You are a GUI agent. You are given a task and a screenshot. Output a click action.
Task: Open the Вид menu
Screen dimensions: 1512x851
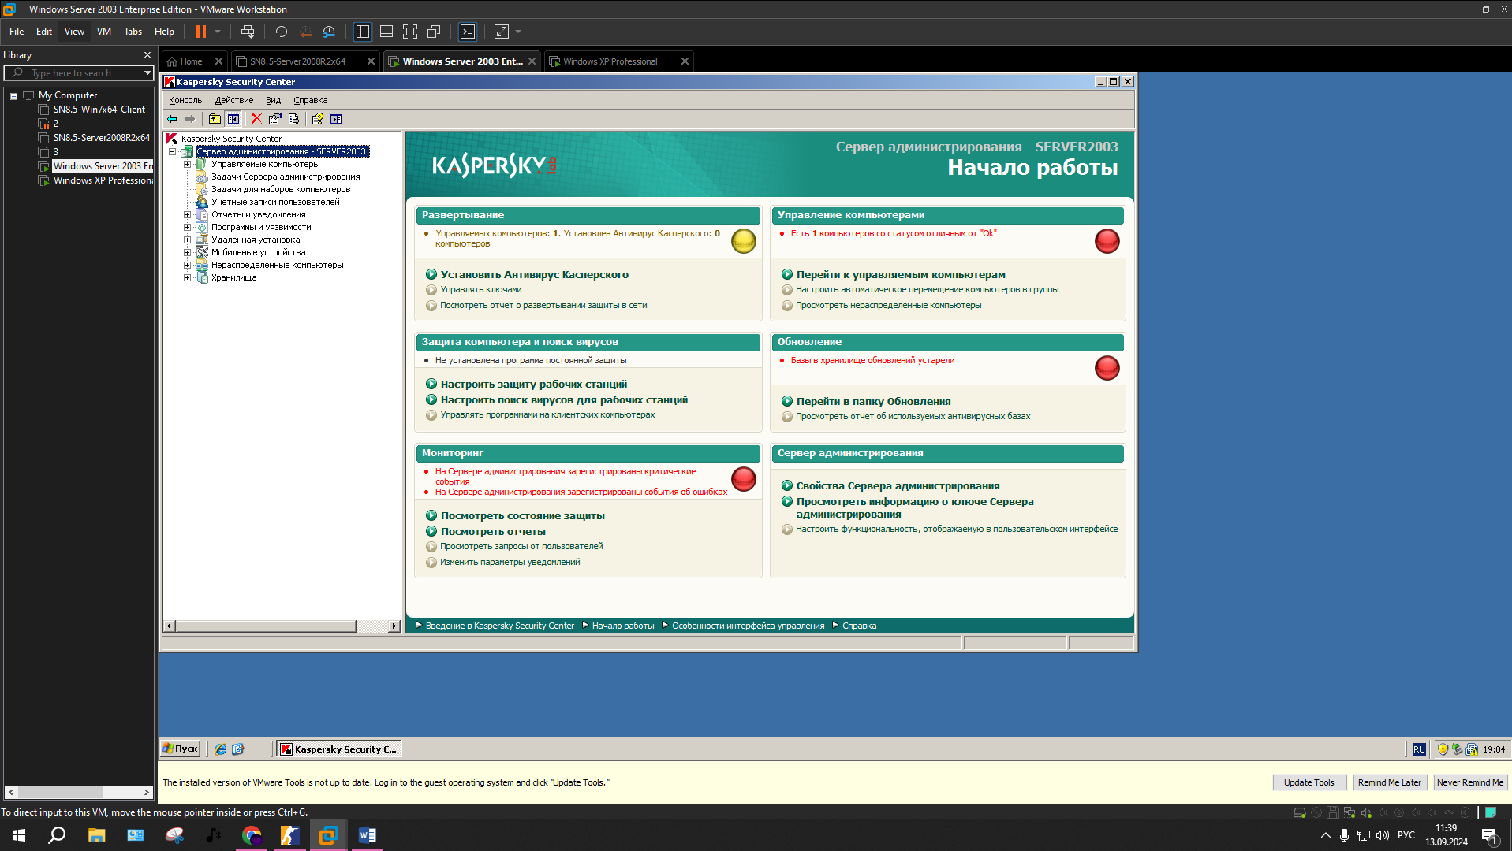(x=273, y=100)
